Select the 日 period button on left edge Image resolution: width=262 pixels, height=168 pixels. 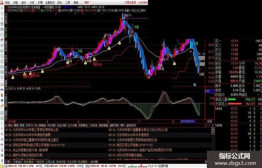click(2, 150)
